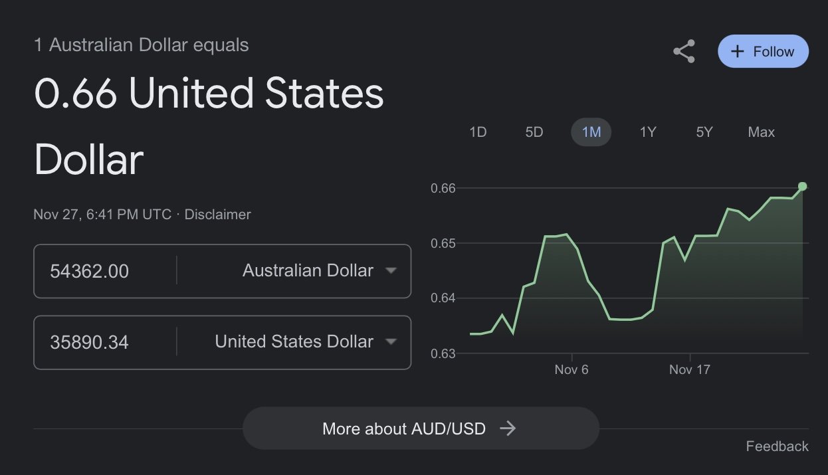Viewport: 828px width, 475px height.
Task: Switch chart to 5D range
Action: tap(534, 132)
